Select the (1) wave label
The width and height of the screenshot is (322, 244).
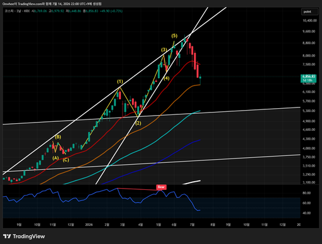[x=120, y=81]
